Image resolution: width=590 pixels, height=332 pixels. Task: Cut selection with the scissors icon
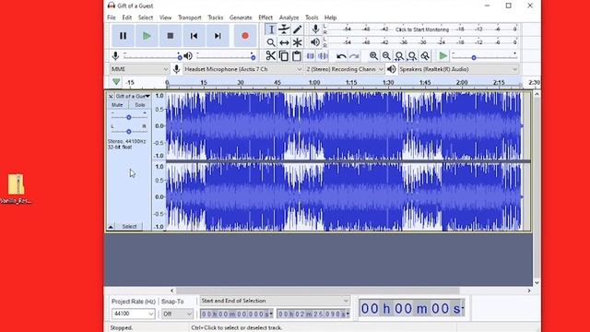pos(270,56)
